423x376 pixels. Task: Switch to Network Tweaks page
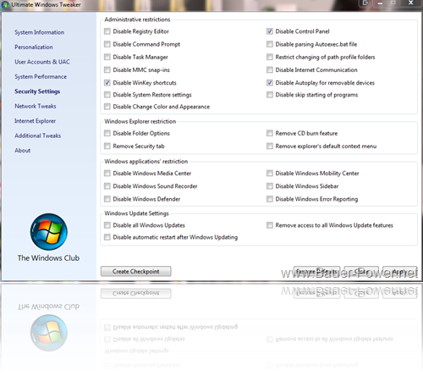pos(36,106)
